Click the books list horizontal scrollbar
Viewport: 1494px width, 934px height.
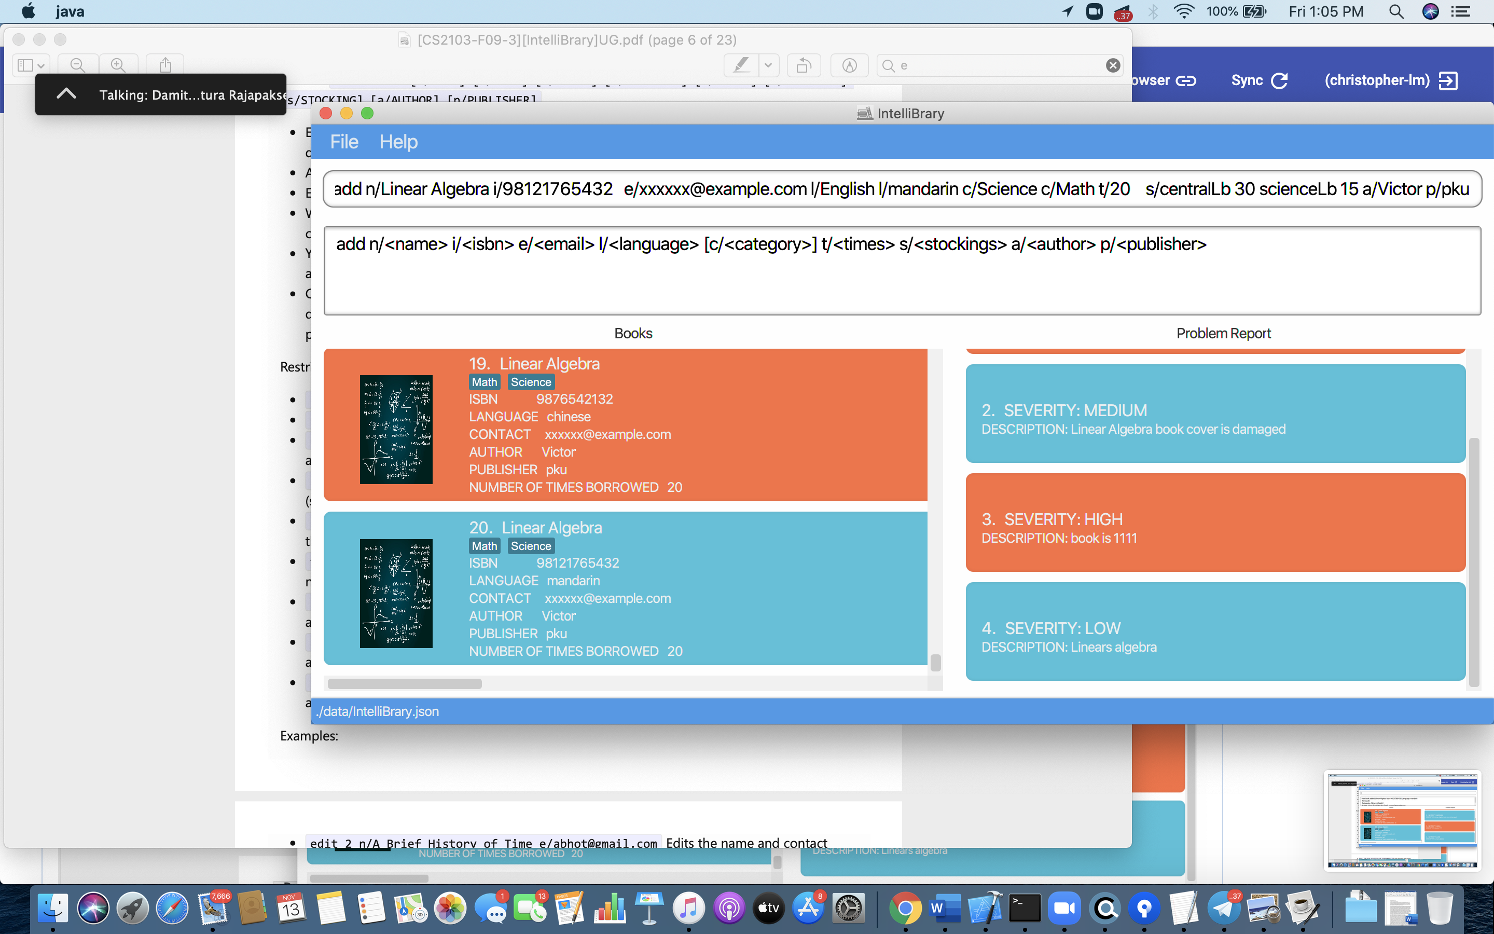coord(405,684)
